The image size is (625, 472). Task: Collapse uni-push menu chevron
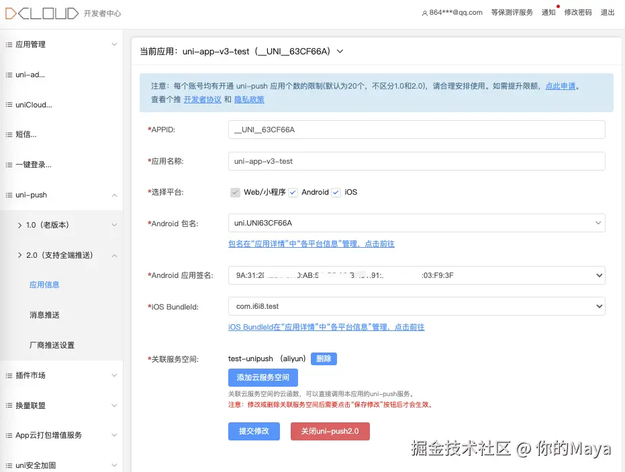point(114,195)
